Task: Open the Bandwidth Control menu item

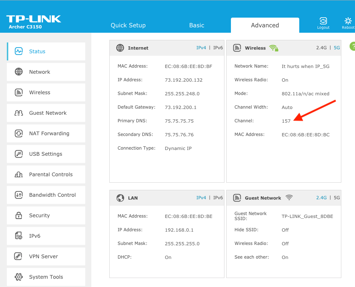Action: coord(46,195)
